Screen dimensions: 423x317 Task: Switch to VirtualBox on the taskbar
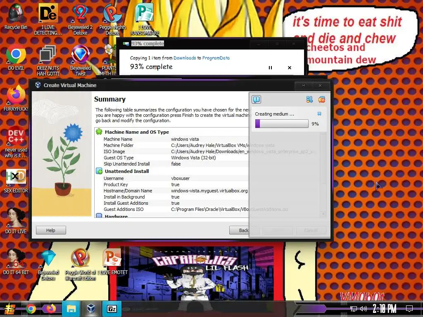91,309
